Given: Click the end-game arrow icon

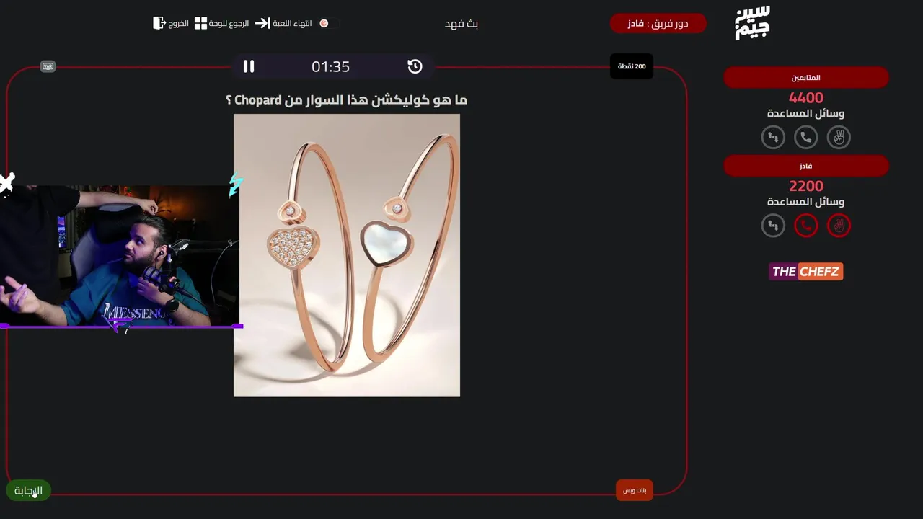Looking at the screenshot, I should tap(262, 23).
